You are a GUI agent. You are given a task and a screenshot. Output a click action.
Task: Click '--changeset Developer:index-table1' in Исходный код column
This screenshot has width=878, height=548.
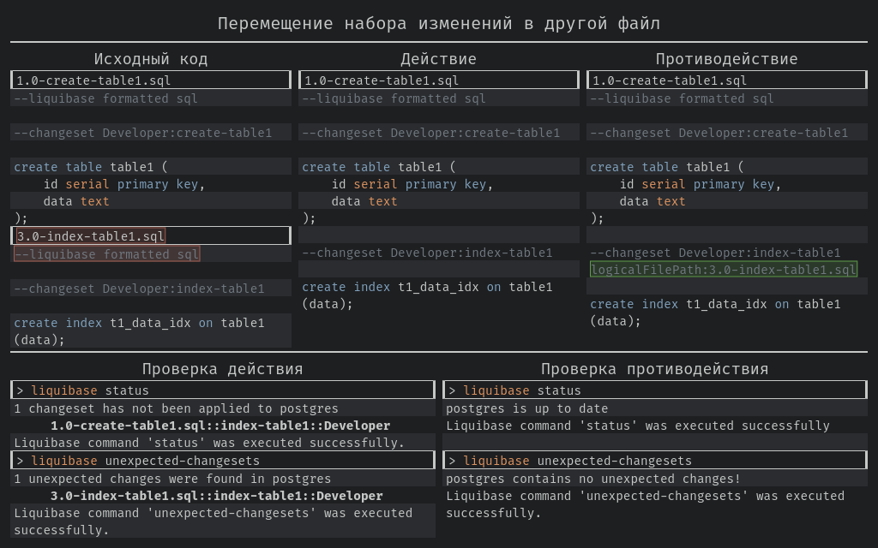[x=139, y=289]
